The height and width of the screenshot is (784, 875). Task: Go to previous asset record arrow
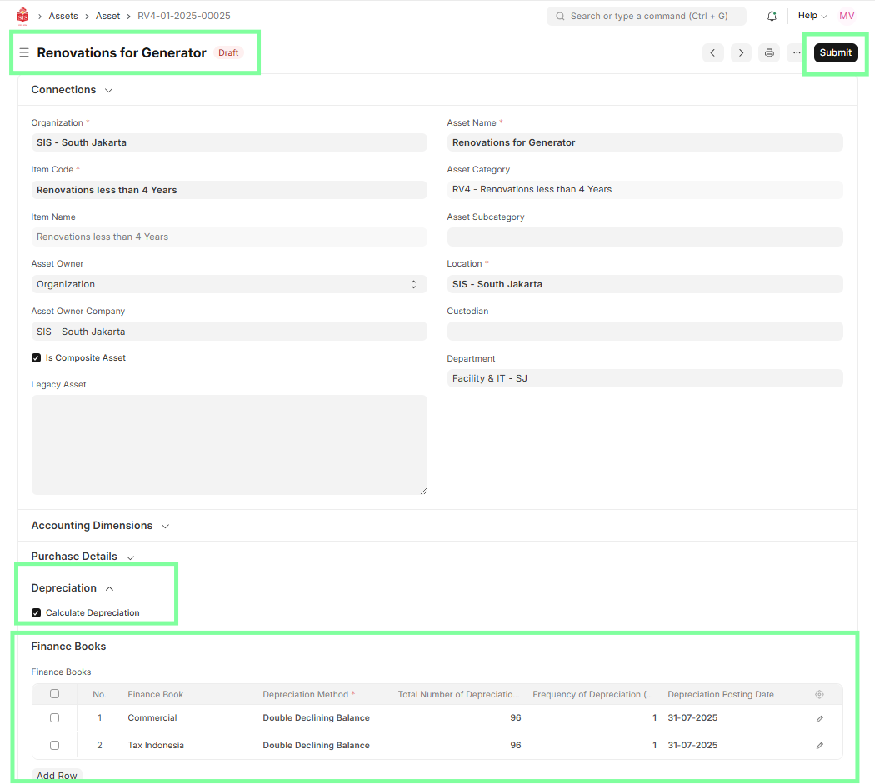[x=712, y=52]
